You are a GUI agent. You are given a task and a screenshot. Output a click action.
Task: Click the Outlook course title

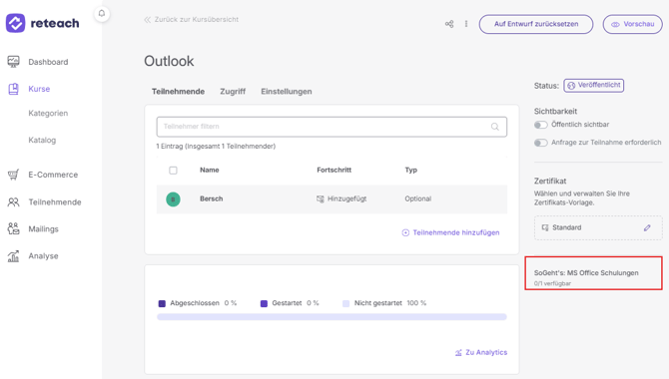click(169, 61)
